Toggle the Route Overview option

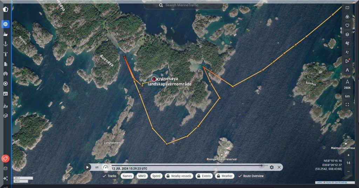[251, 176]
